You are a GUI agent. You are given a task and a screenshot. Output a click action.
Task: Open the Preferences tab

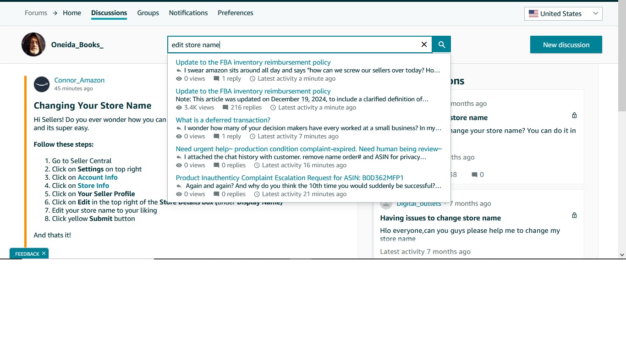click(x=236, y=13)
